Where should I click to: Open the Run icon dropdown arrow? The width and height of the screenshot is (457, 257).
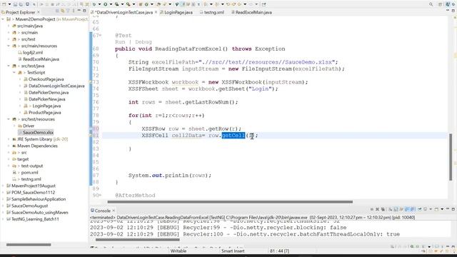[111, 4]
